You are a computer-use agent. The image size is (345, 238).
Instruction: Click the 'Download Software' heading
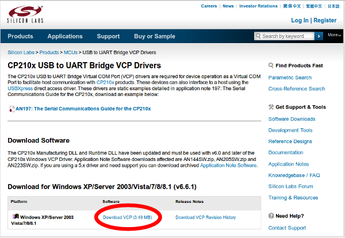coord(39,140)
